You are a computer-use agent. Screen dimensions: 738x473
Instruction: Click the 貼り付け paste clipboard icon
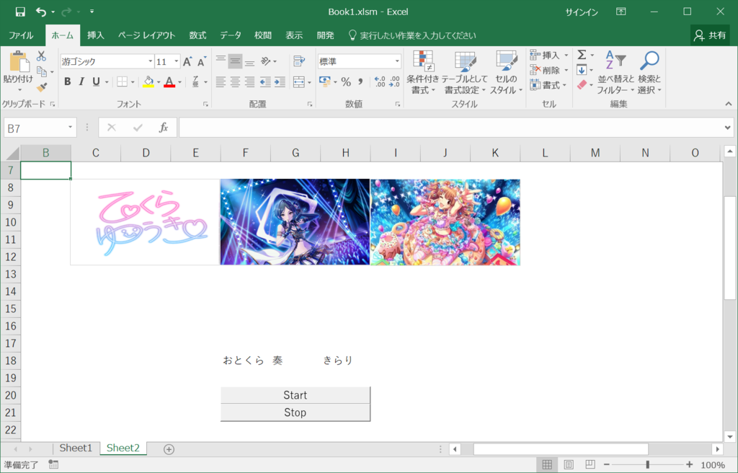(x=18, y=62)
